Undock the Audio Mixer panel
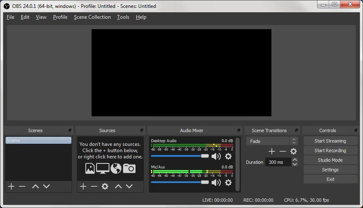 [x=239, y=130]
